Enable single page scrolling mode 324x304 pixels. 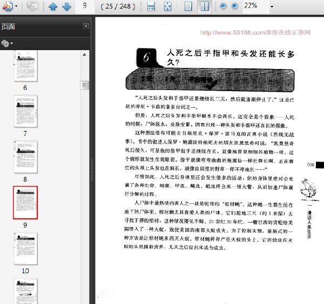[x=188, y=6]
